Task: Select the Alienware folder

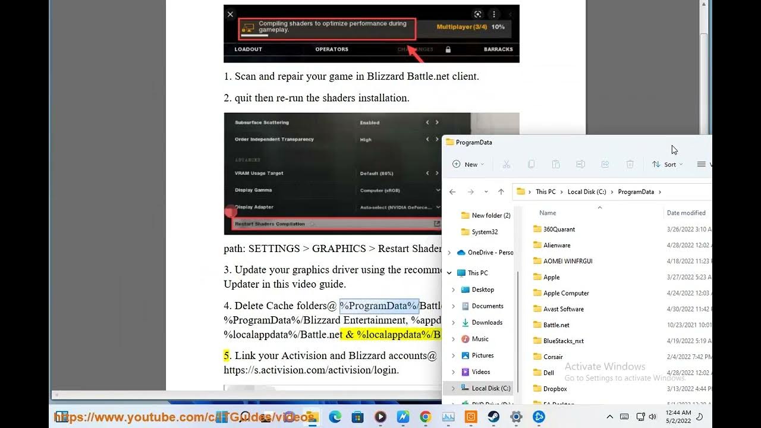Action: click(x=552, y=245)
